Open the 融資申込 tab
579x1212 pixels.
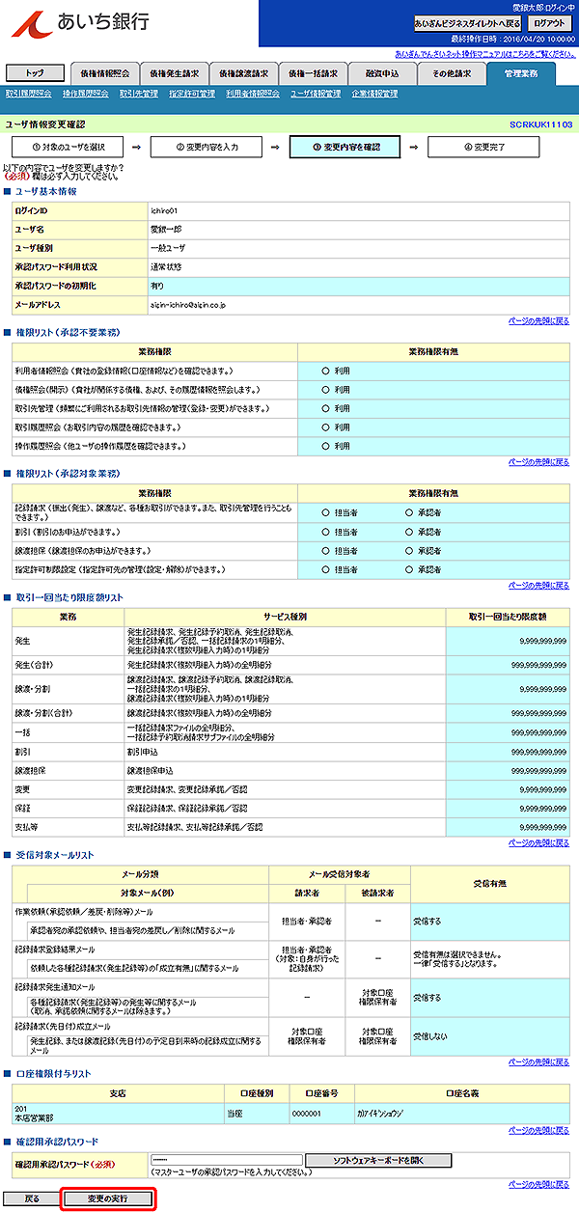(x=382, y=73)
